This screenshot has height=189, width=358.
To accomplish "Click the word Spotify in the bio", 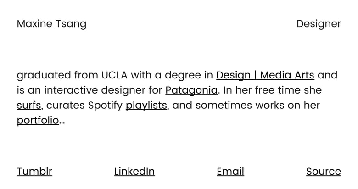I will tap(105, 106).
